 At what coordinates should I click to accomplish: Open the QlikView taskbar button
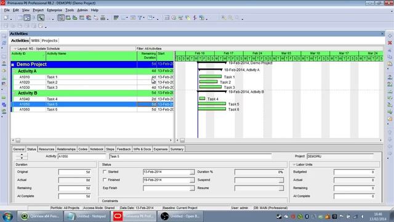(39, 216)
